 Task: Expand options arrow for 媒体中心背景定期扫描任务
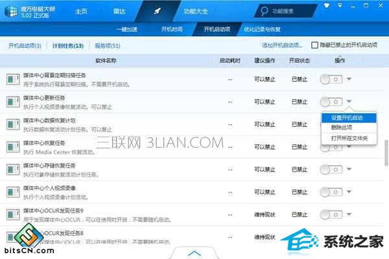[349, 79]
